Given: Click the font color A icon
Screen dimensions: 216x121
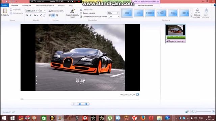Looking at the screenshot, I should click(35, 15).
